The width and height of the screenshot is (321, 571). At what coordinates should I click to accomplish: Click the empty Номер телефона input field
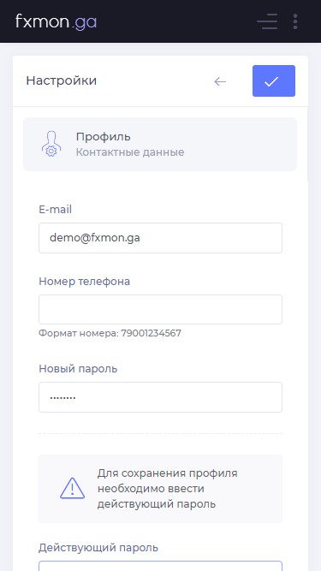click(161, 310)
